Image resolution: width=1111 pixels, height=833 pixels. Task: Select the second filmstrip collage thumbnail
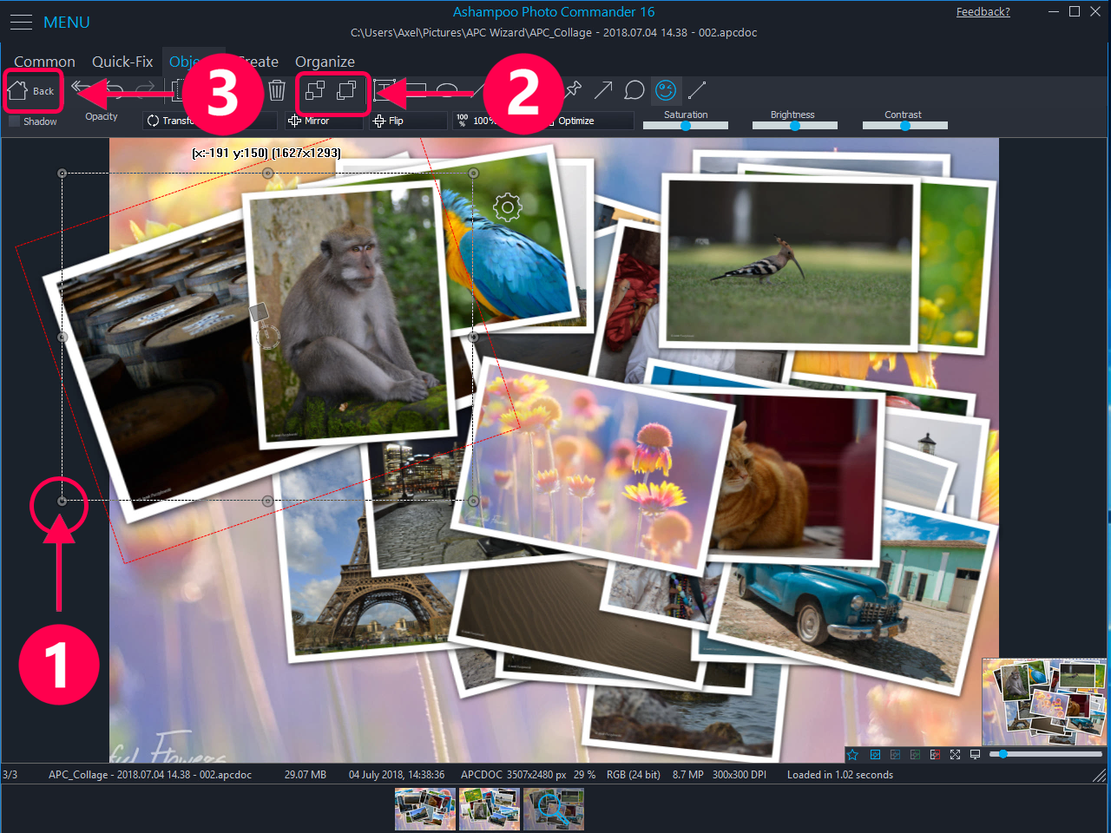pyautogui.click(x=490, y=809)
